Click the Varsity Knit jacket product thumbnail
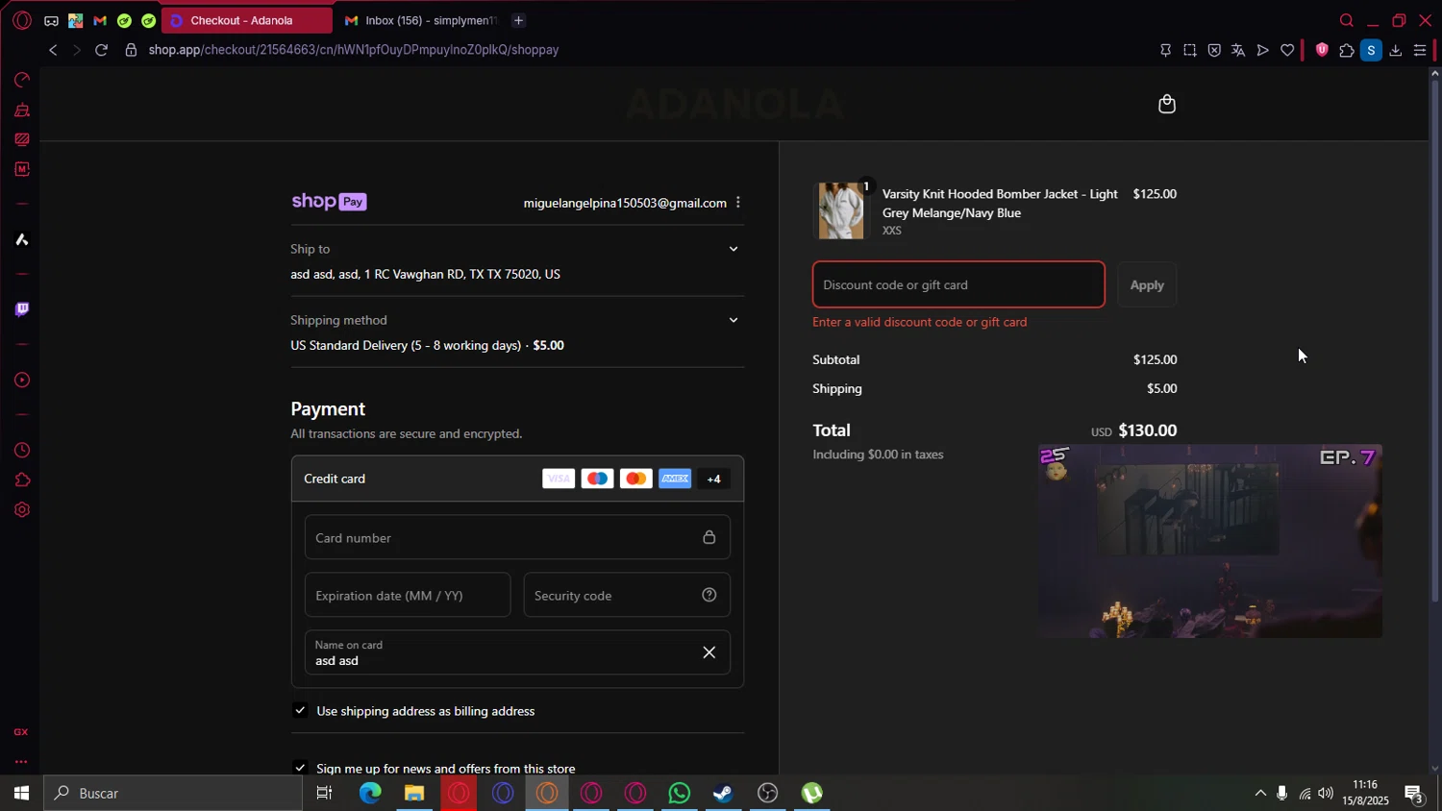Image resolution: width=1442 pixels, height=811 pixels. point(841,210)
